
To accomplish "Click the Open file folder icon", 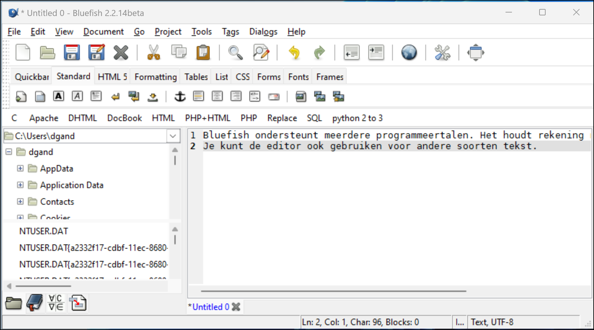I will pyautogui.click(x=47, y=53).
